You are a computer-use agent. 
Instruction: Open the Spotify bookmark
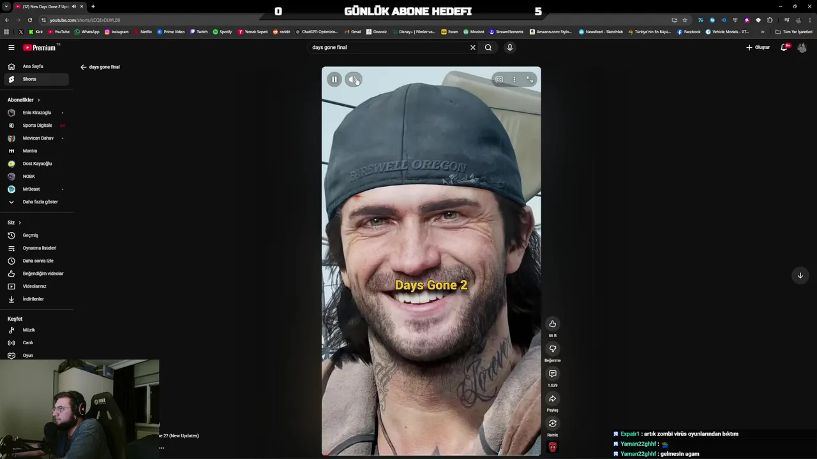[x=223, y=31]
